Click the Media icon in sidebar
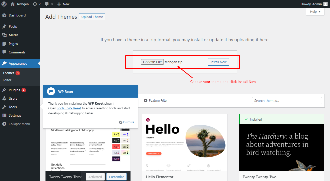Image resolution: width=330 pixels, height=181 pixels. [x=4, y=35]
